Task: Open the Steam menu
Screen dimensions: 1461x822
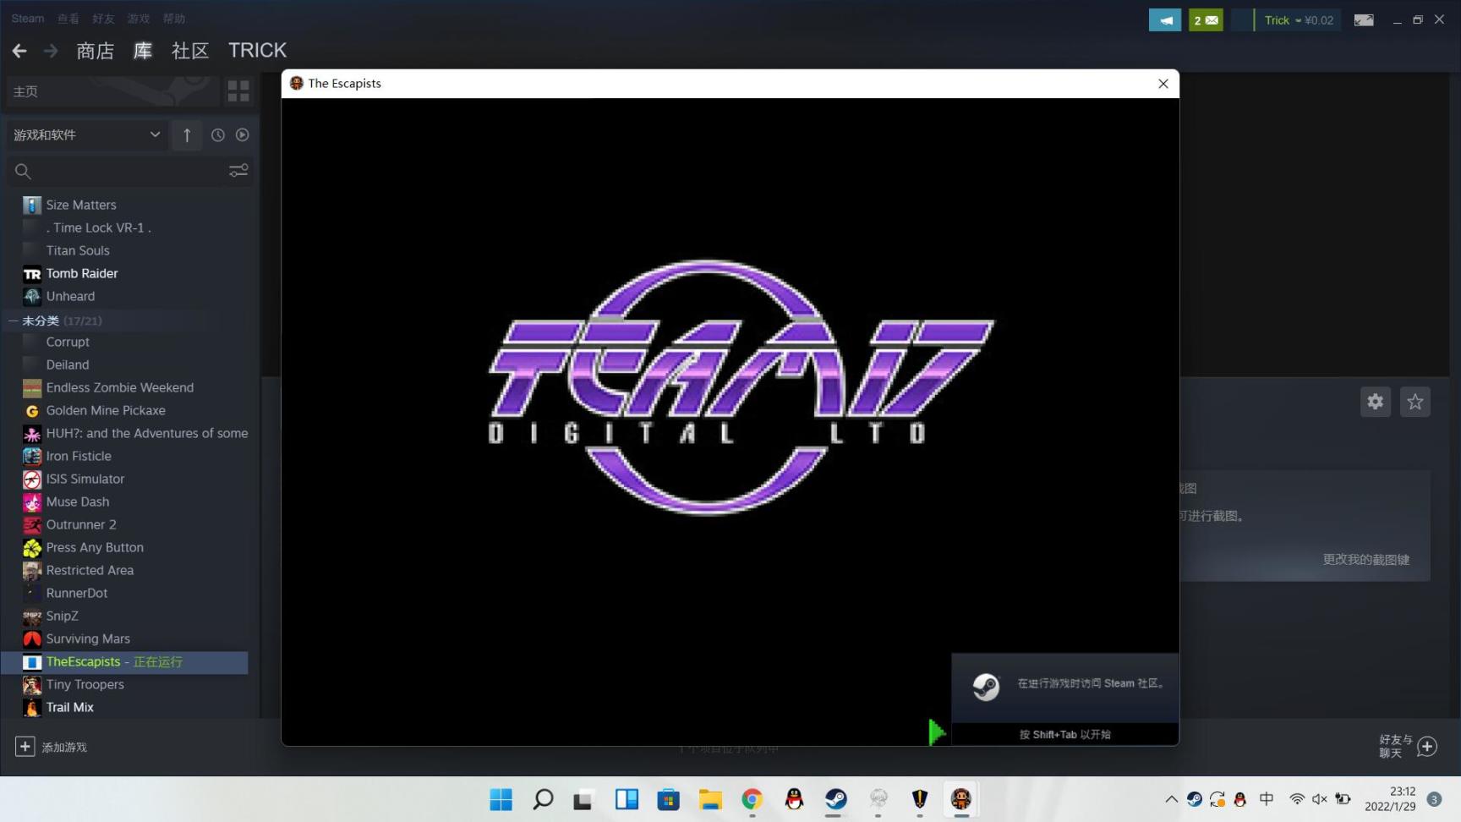Action: pos(28,19)
